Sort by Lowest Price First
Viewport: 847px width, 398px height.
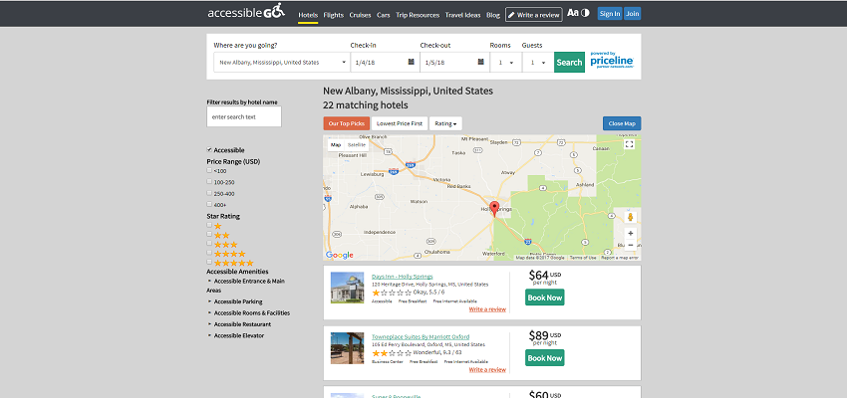[400, 123]
